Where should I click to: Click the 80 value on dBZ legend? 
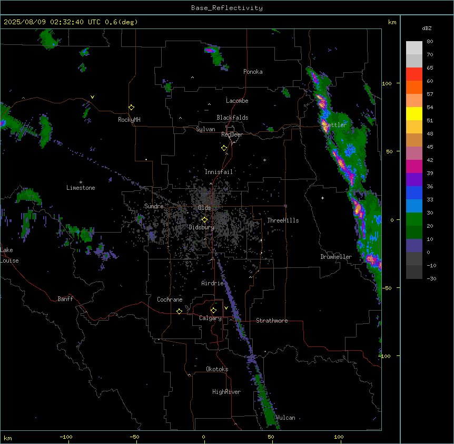tap(430, 42)
